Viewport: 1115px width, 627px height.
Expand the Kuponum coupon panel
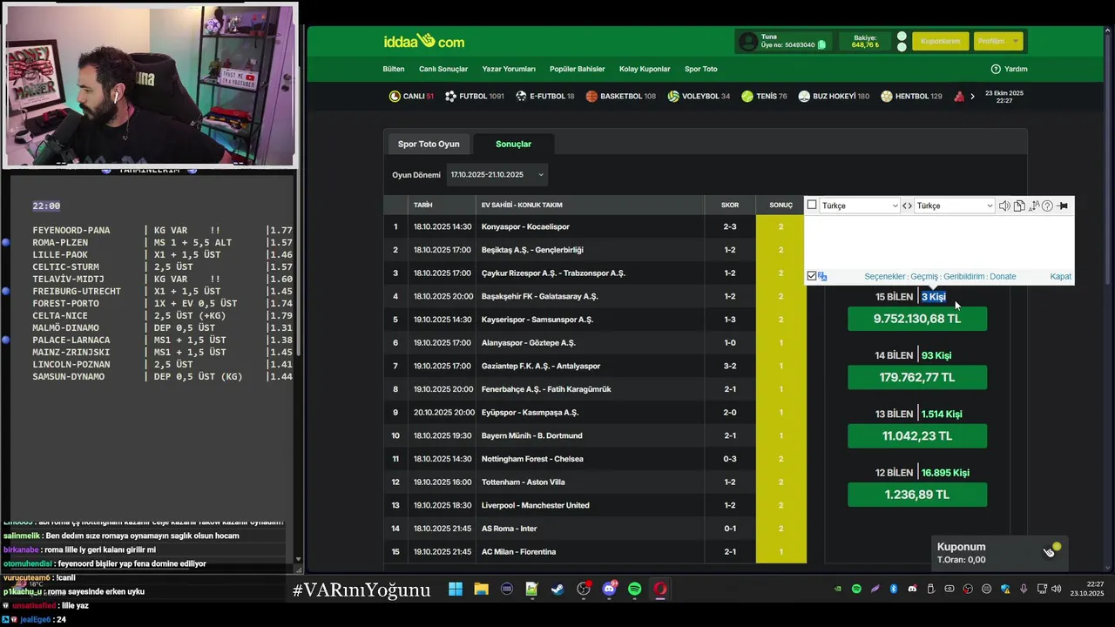(998, 553)
